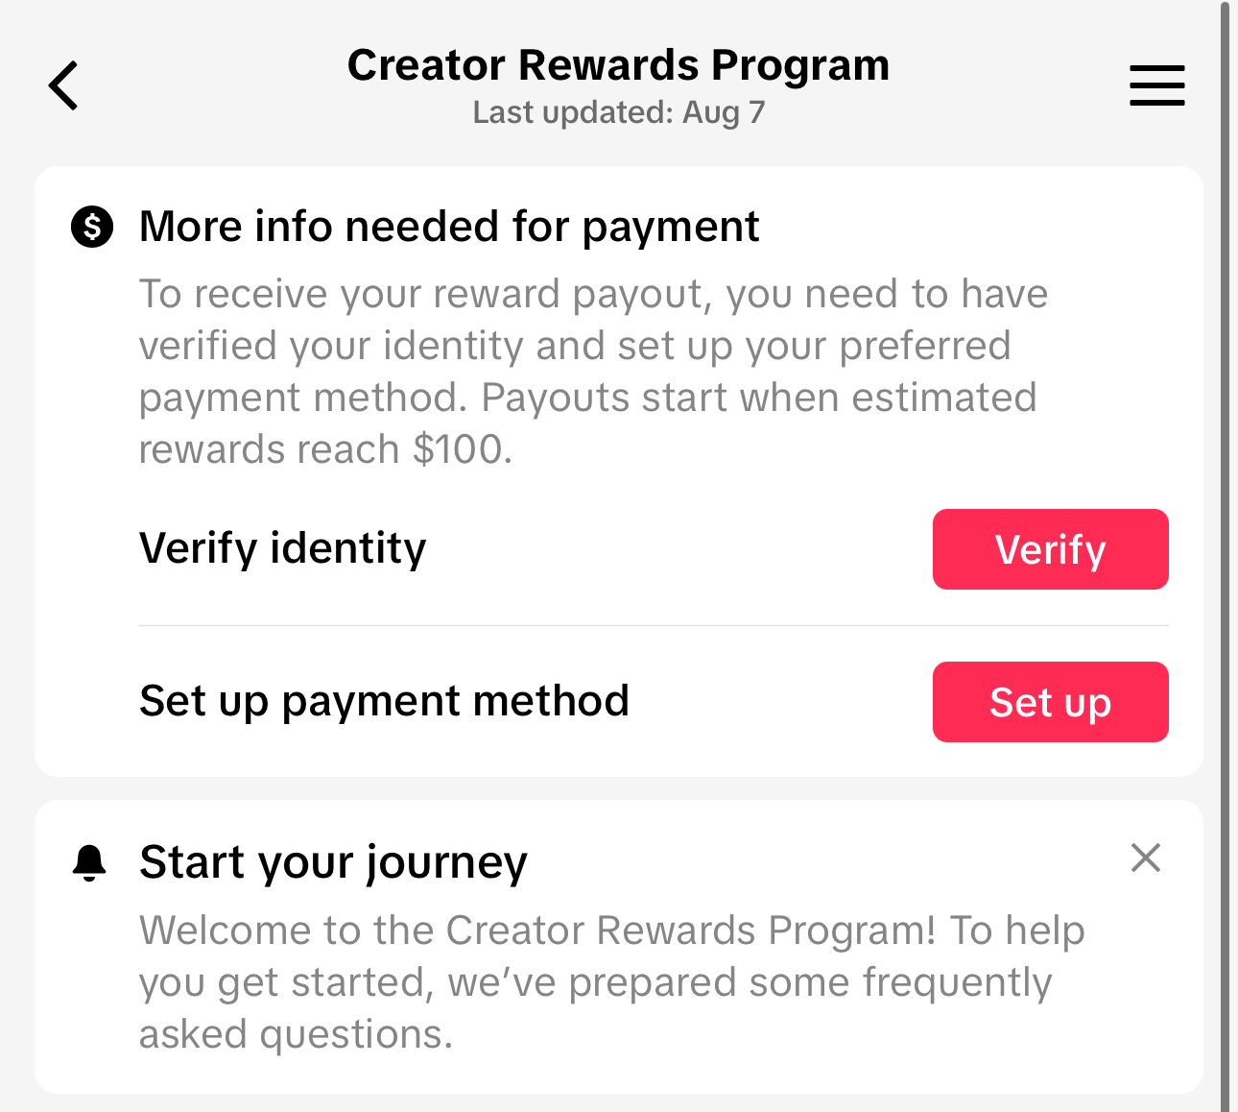Image resolution: width=1238 pixels, height=1112 pixels.
Task: Click the Creator Rewards Program title
Action: click(618, 65)
